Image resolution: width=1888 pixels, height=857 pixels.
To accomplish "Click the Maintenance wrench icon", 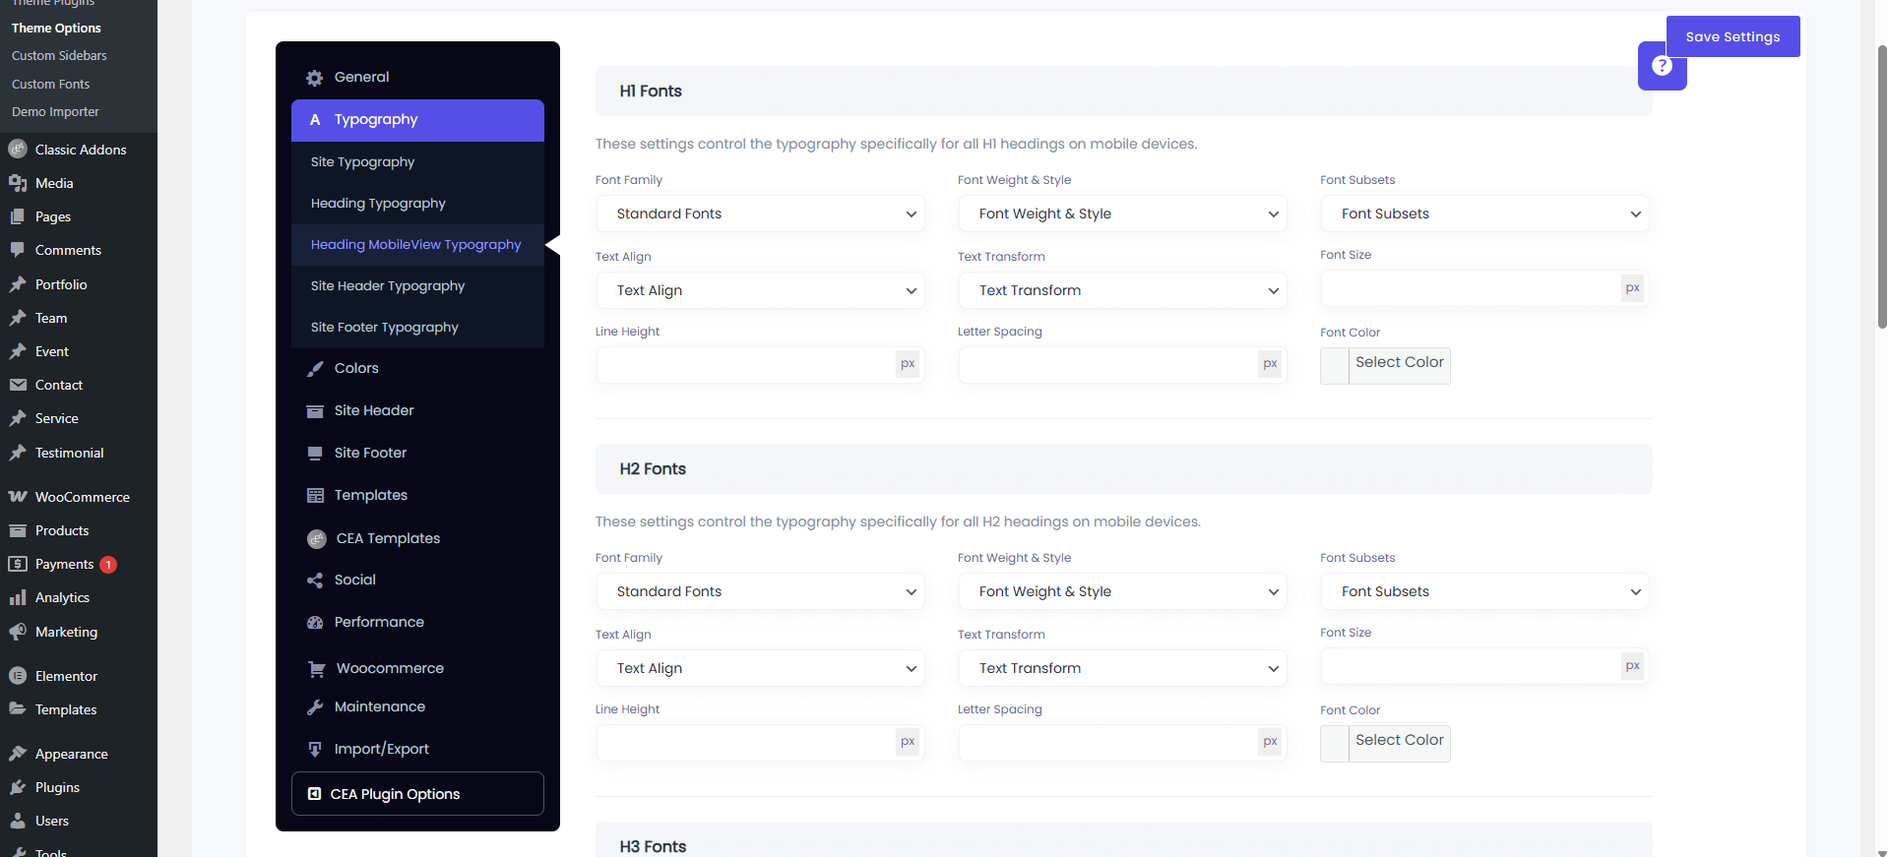I will click(x=315, y=707).
